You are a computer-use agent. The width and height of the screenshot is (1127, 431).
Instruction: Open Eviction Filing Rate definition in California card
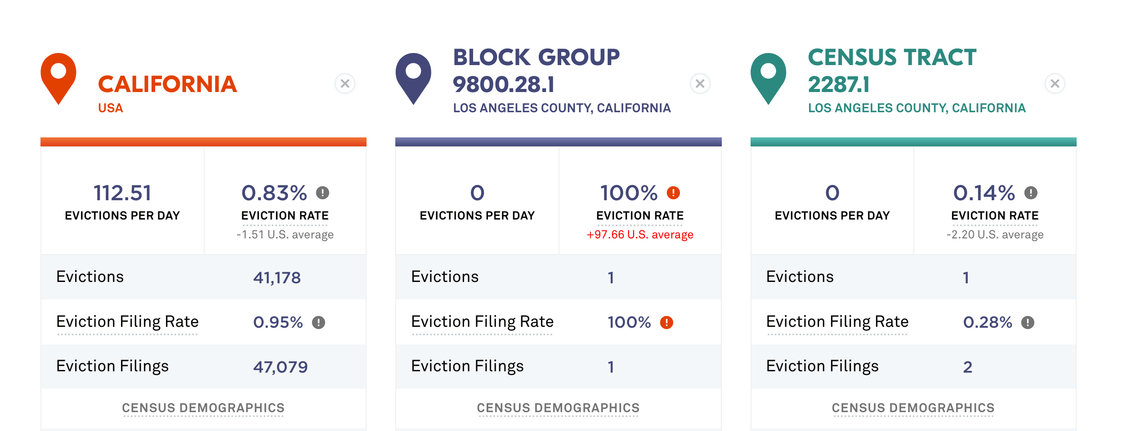(x=127, y=322)
